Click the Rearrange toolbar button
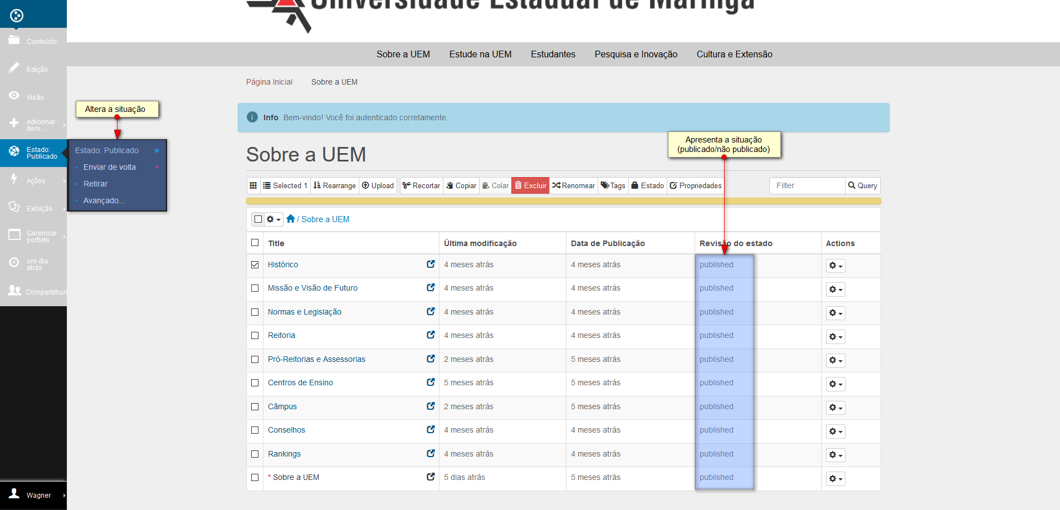 (334, 185)
